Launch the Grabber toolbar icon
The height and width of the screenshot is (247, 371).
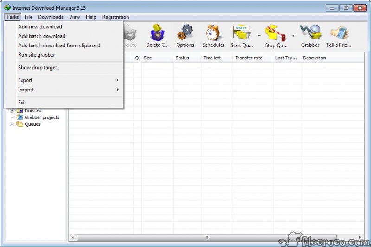(x=310, y=32)
